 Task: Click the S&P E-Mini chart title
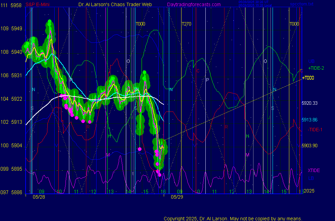point(38,5)
